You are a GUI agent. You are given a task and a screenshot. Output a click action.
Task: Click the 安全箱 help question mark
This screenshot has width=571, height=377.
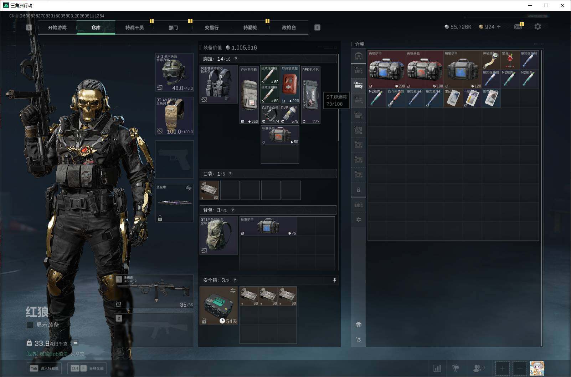(x=235, y=280)
